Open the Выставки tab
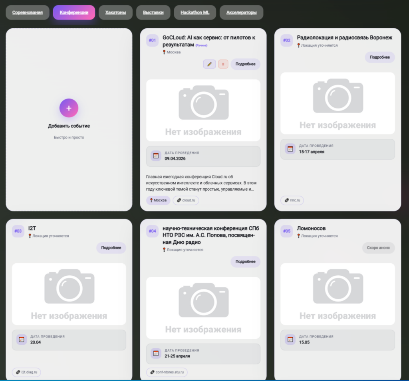 tap(153, 12)
